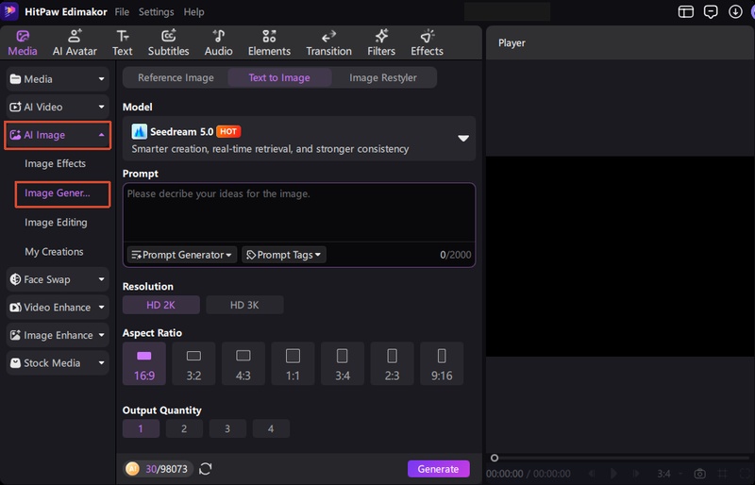Open the feedback message icon
The height and width of the screenshot is (485, 755).
point(711,11)
